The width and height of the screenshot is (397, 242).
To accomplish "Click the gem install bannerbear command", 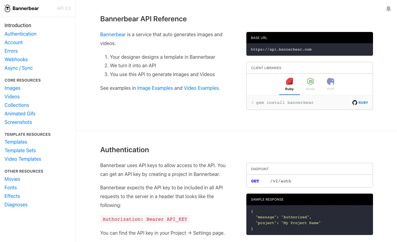I will (x=285, y=103).
